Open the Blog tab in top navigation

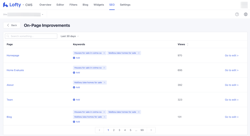tap(85, 5)
